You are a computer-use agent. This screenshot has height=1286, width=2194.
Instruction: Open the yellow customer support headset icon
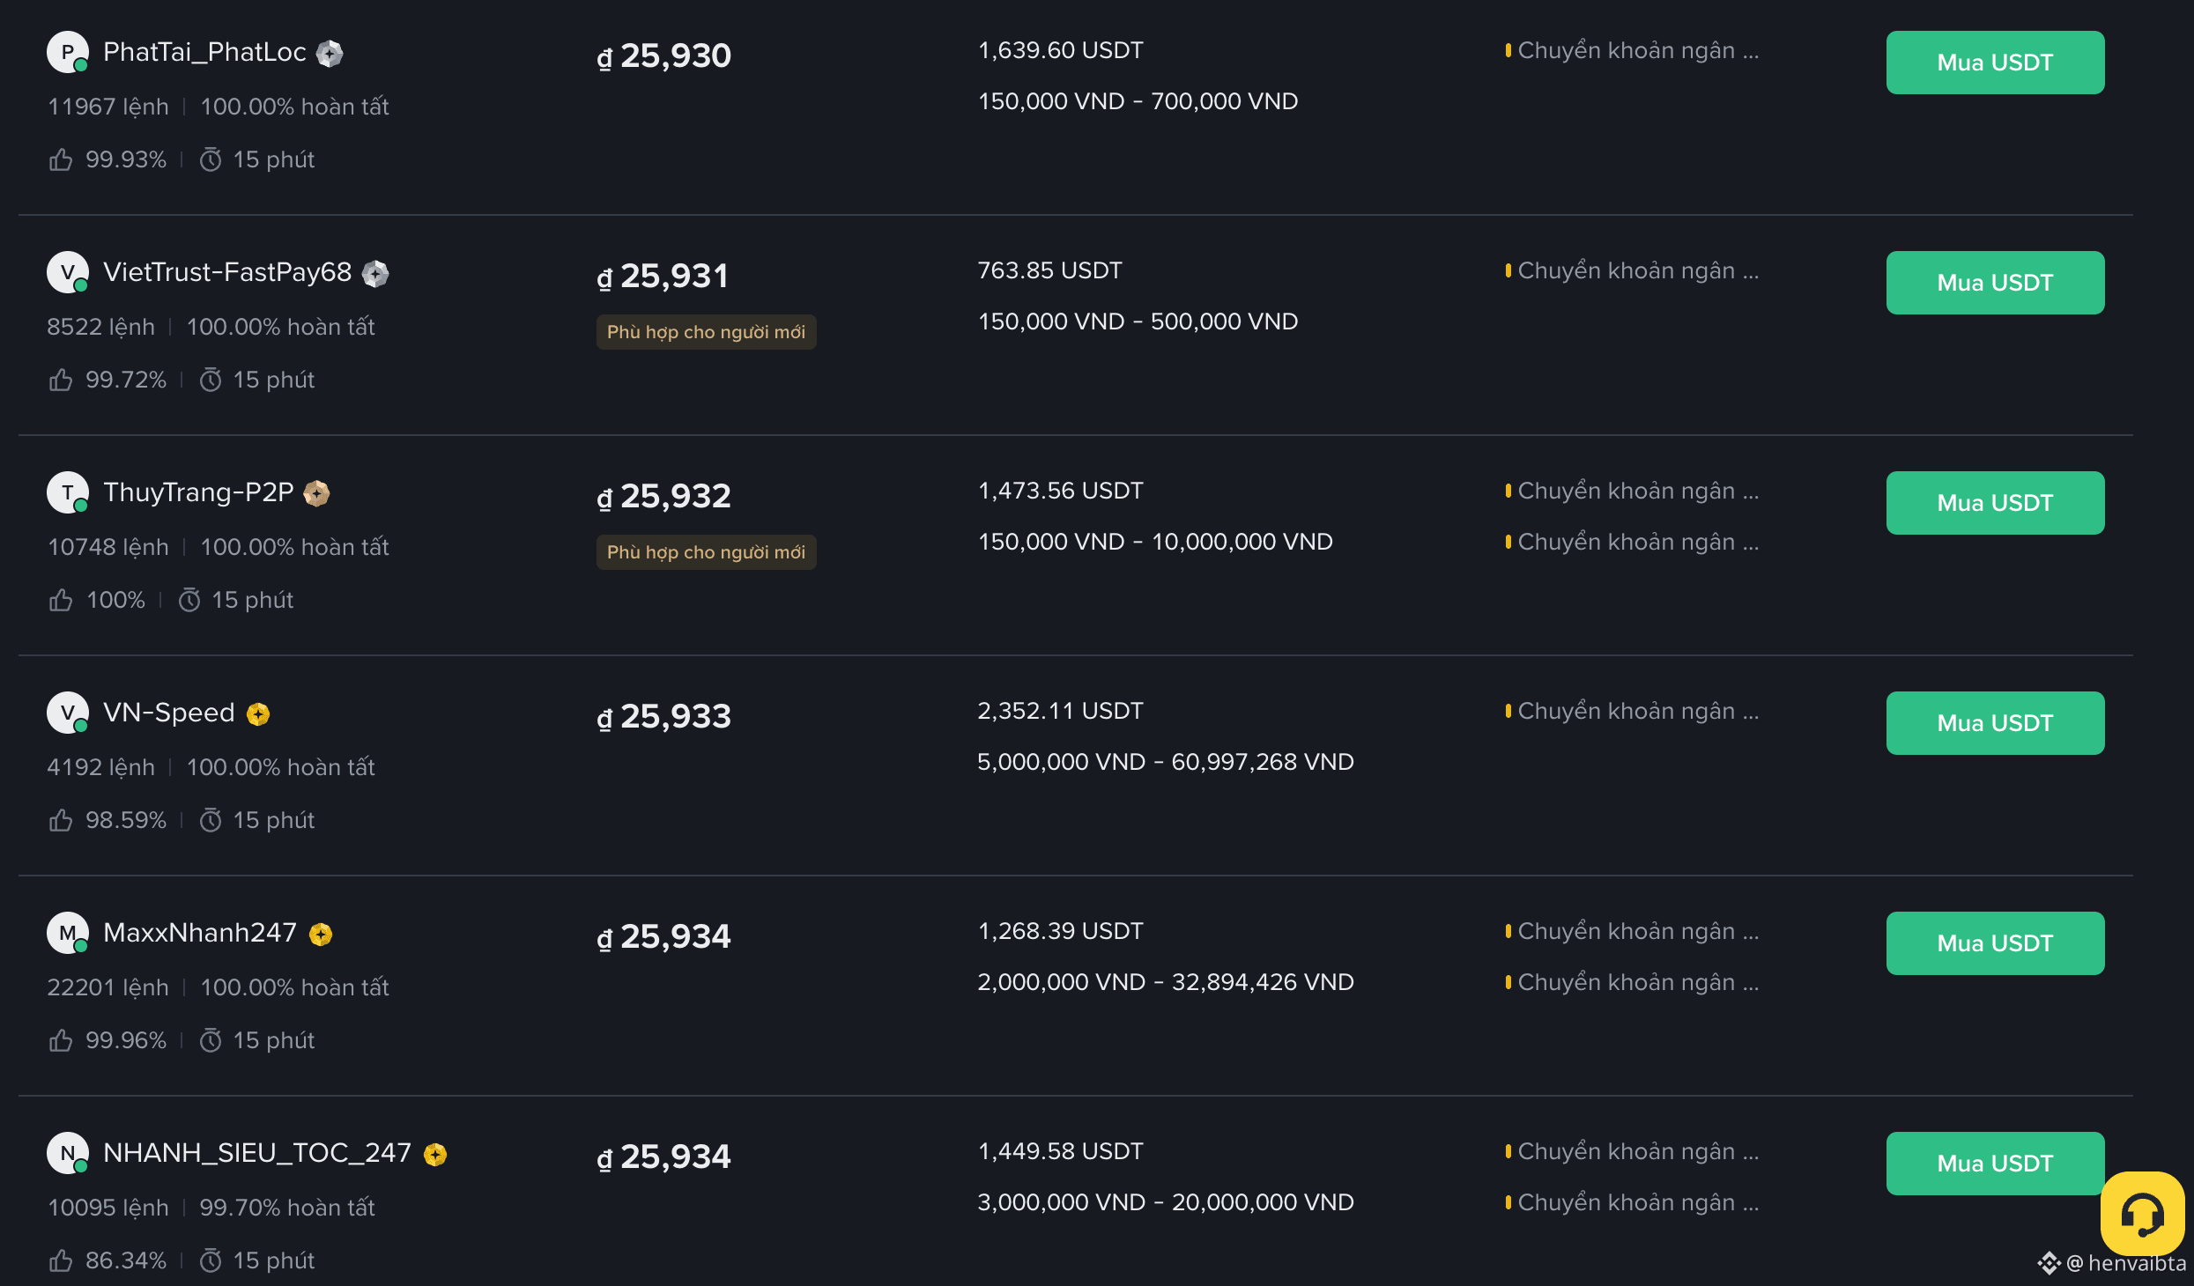pyautogui.click(x=2142, y=1213)
